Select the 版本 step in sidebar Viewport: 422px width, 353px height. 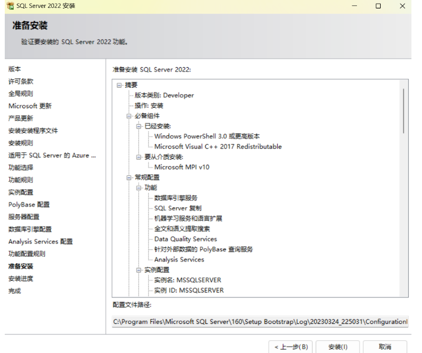click(x=14, y=69)
